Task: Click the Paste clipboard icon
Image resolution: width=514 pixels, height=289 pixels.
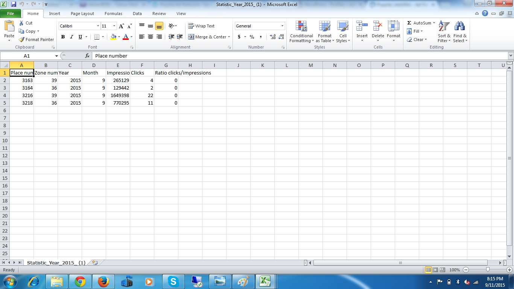Action: click(x=9, y=26)
